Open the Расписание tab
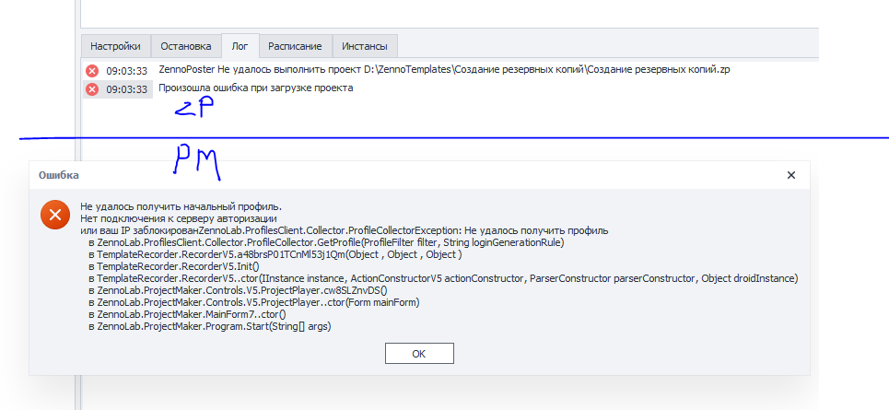Image resolution: width=889 pixels, height=410 pixels. pyautogui.click(x=295, y=46)
